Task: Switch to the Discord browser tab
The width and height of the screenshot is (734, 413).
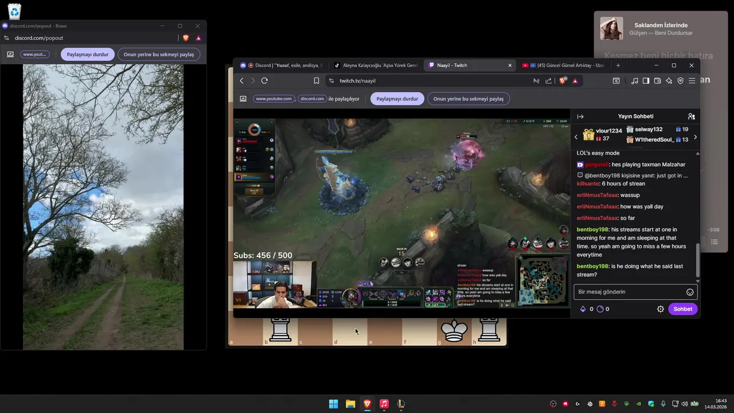Action: click(x=281, y=65)
